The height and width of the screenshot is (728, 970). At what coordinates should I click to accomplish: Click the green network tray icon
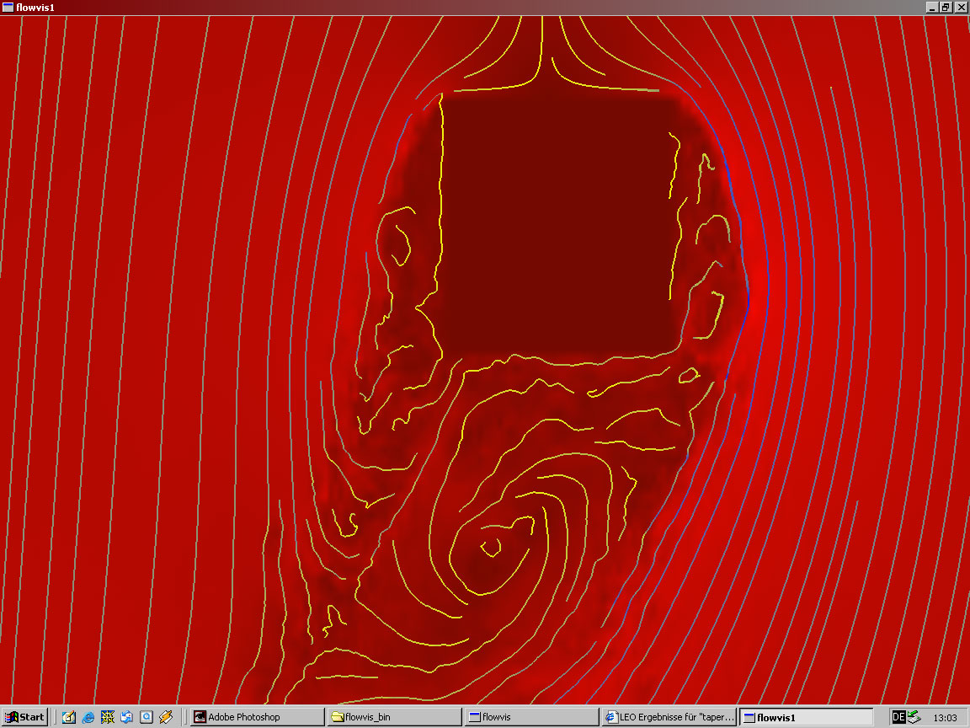coord(914,717)
